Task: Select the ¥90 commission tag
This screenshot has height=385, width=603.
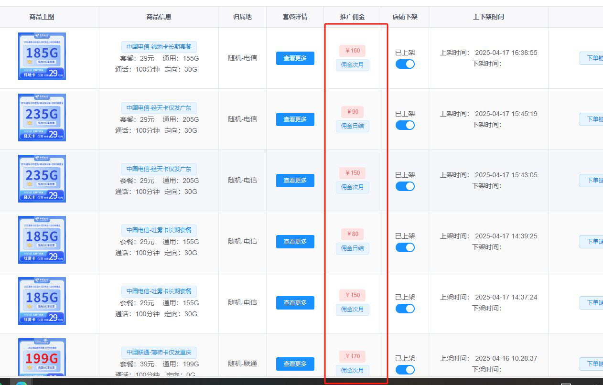Action: (353, 112)
